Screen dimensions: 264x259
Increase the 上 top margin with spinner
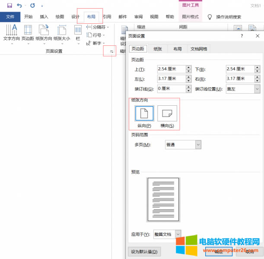[x=188, y=67]
